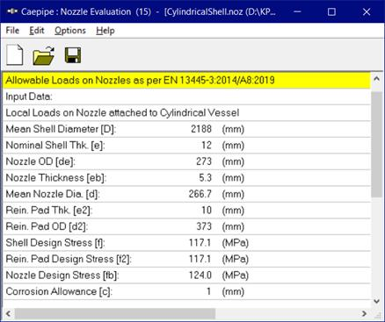Click Nozzle Design Stress [fb] label

(62, 275)
